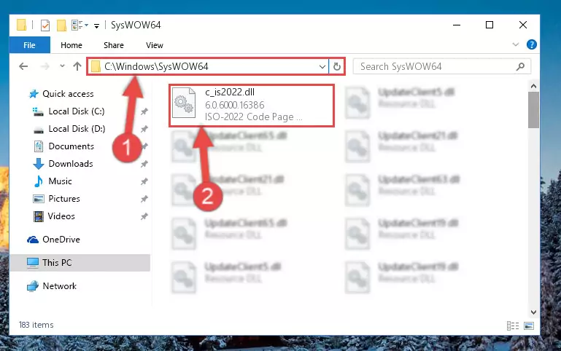
Task: Click the pin icon beside Downloads
Action: pos(144,164)
